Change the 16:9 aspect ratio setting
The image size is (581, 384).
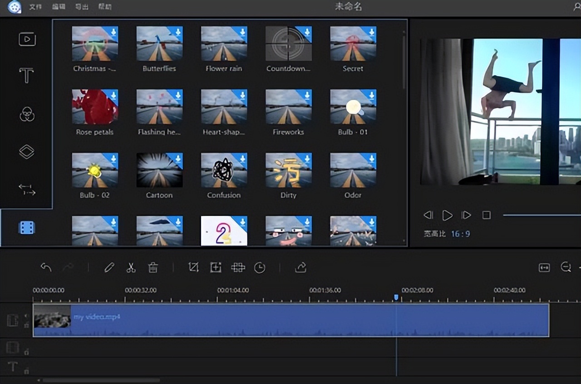click(460, 234)
